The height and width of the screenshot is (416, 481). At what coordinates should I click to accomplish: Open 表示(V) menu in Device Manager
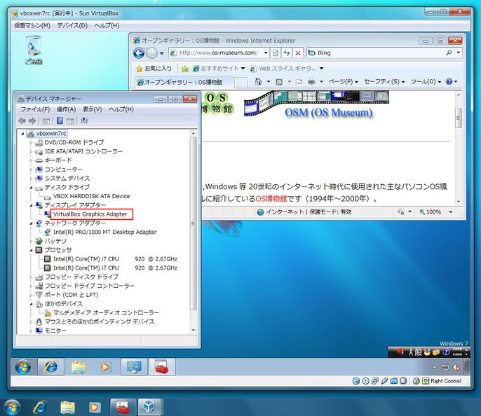click(93, 109)
